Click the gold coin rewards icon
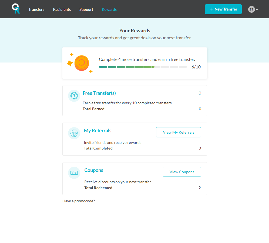Image resolution: width=269 pixels, height=243 pixels. 82,63
